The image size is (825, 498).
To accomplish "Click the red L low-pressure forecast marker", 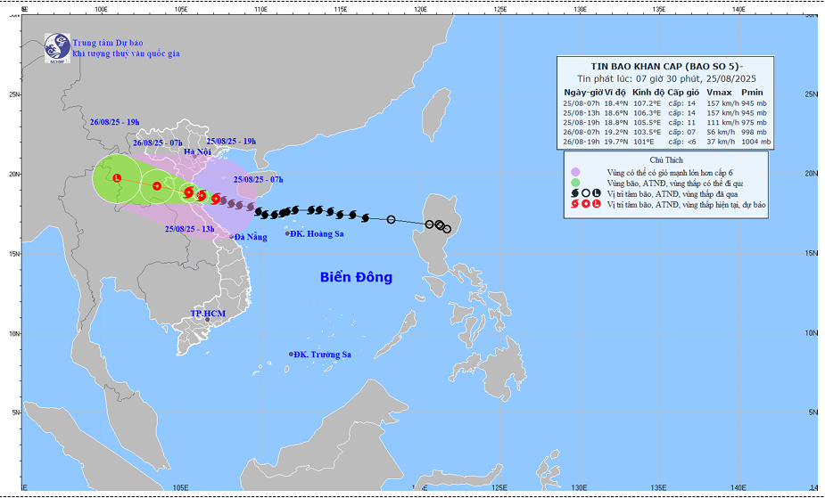I will [117, 177].
